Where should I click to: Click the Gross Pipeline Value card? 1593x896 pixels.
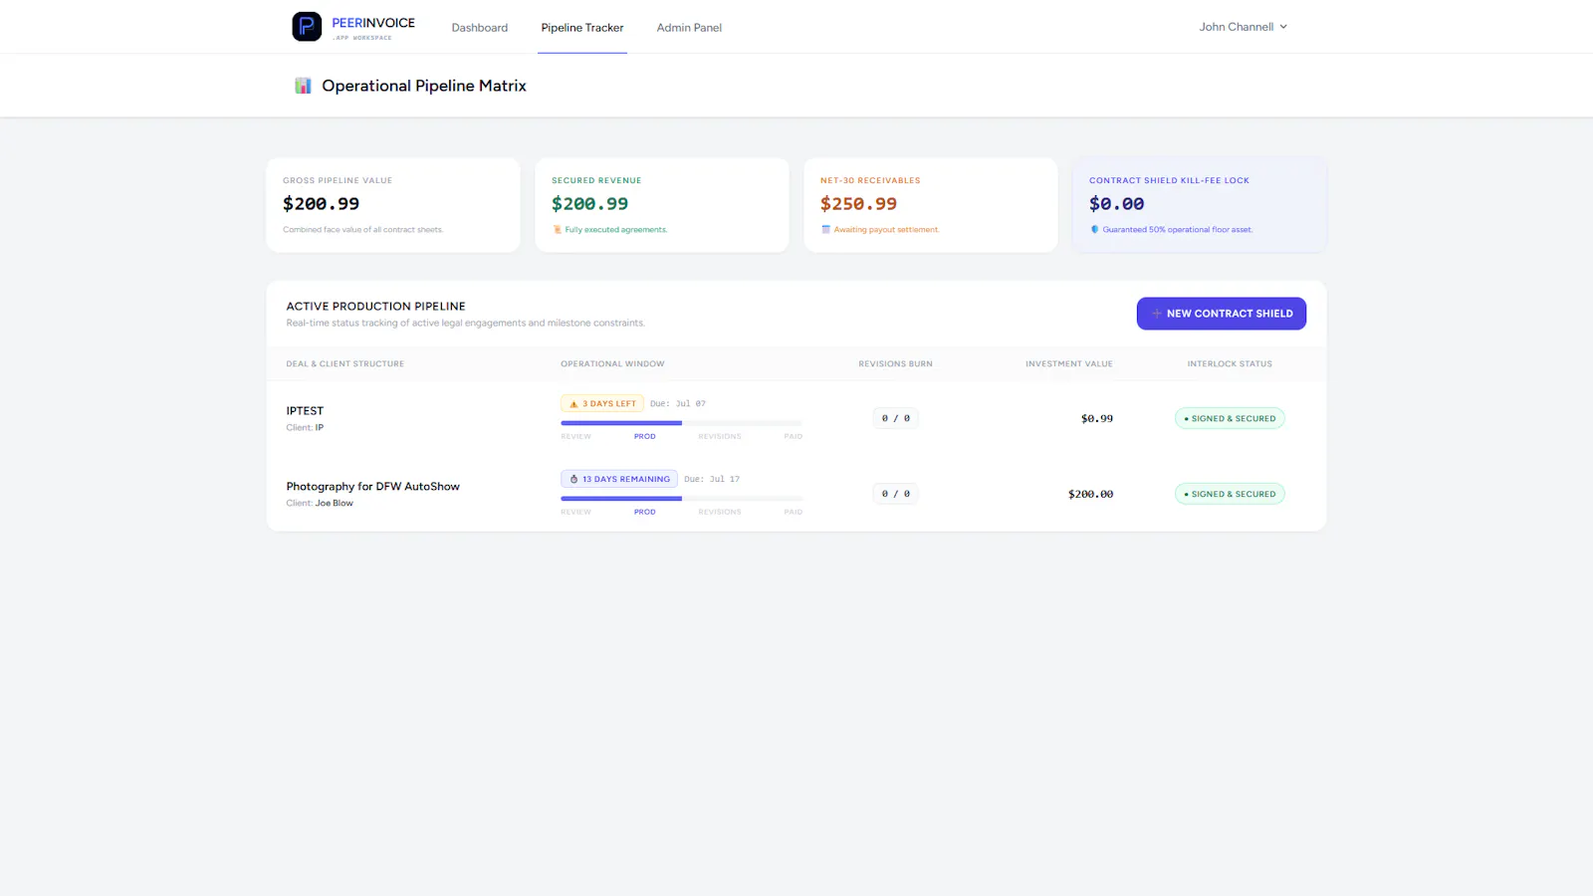pyautogui.click(x=393, y=205)
